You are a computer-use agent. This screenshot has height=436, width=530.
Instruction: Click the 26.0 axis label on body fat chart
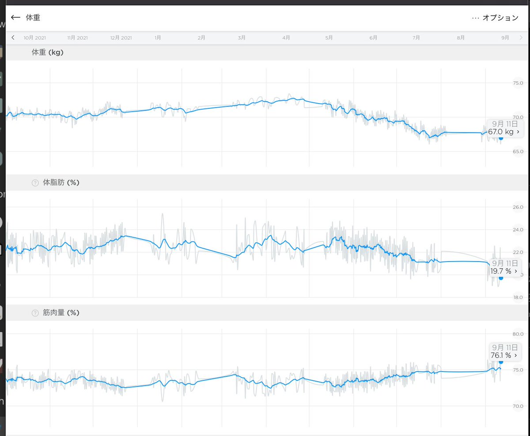518,207
